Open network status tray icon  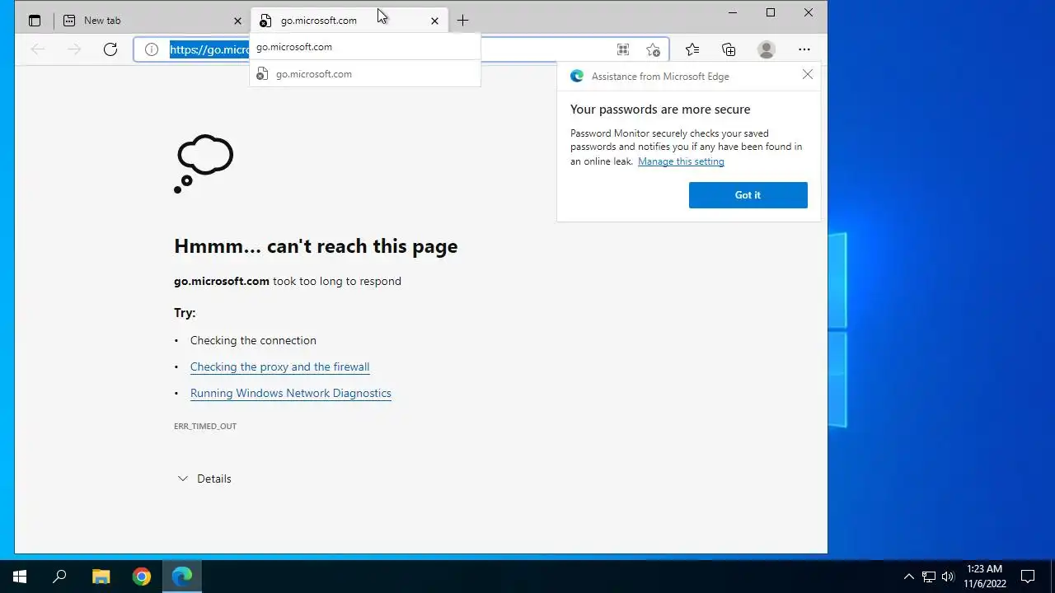[x=929, y=577]
